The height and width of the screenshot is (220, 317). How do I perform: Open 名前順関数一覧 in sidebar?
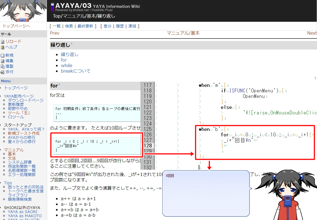click(x=22, y=170)
